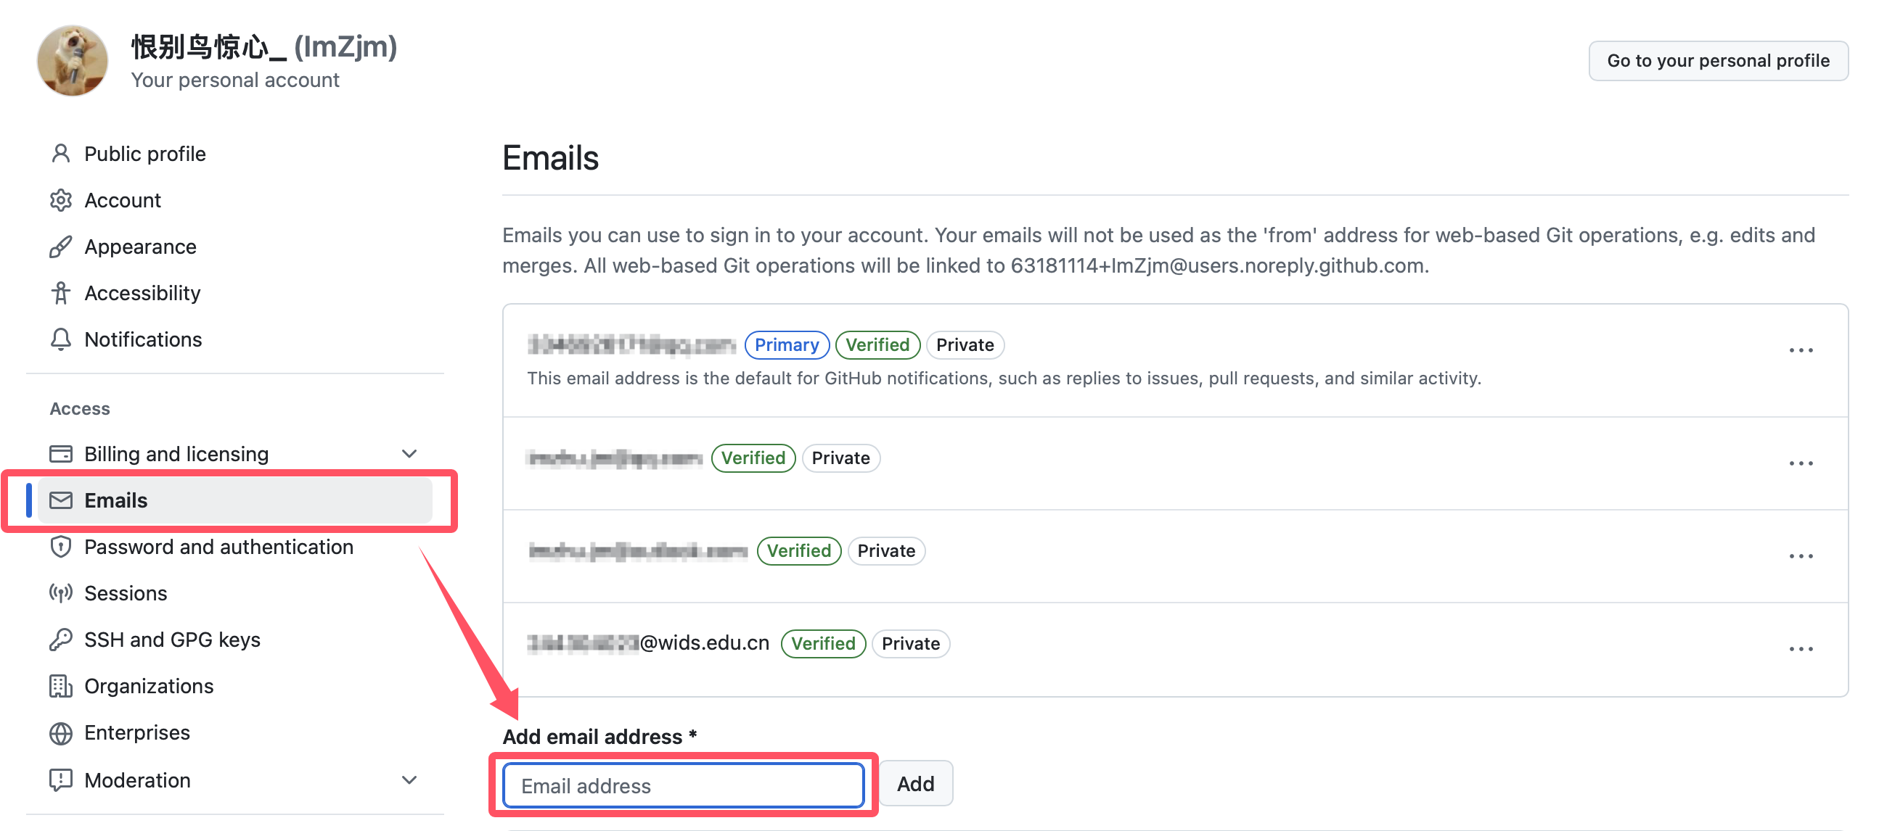Click the Password and authentication shield icon
The height and width of the screenshot is (831, 1887).
tap(61, 547)
